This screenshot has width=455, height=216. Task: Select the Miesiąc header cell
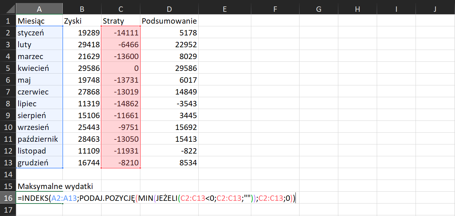pos(39,21)
